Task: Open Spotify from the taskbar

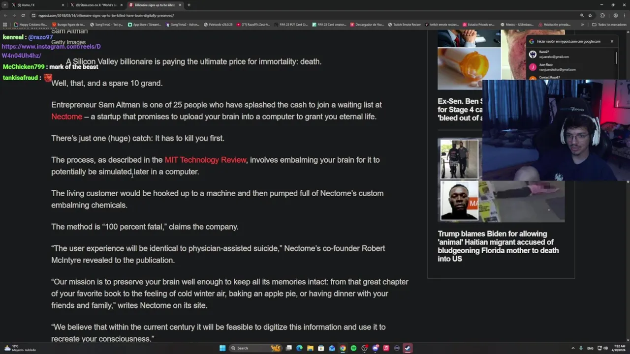Action: point(353,348)
